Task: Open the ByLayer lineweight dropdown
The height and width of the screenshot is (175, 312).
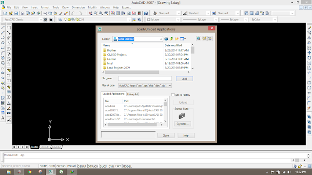Action: 246,19
